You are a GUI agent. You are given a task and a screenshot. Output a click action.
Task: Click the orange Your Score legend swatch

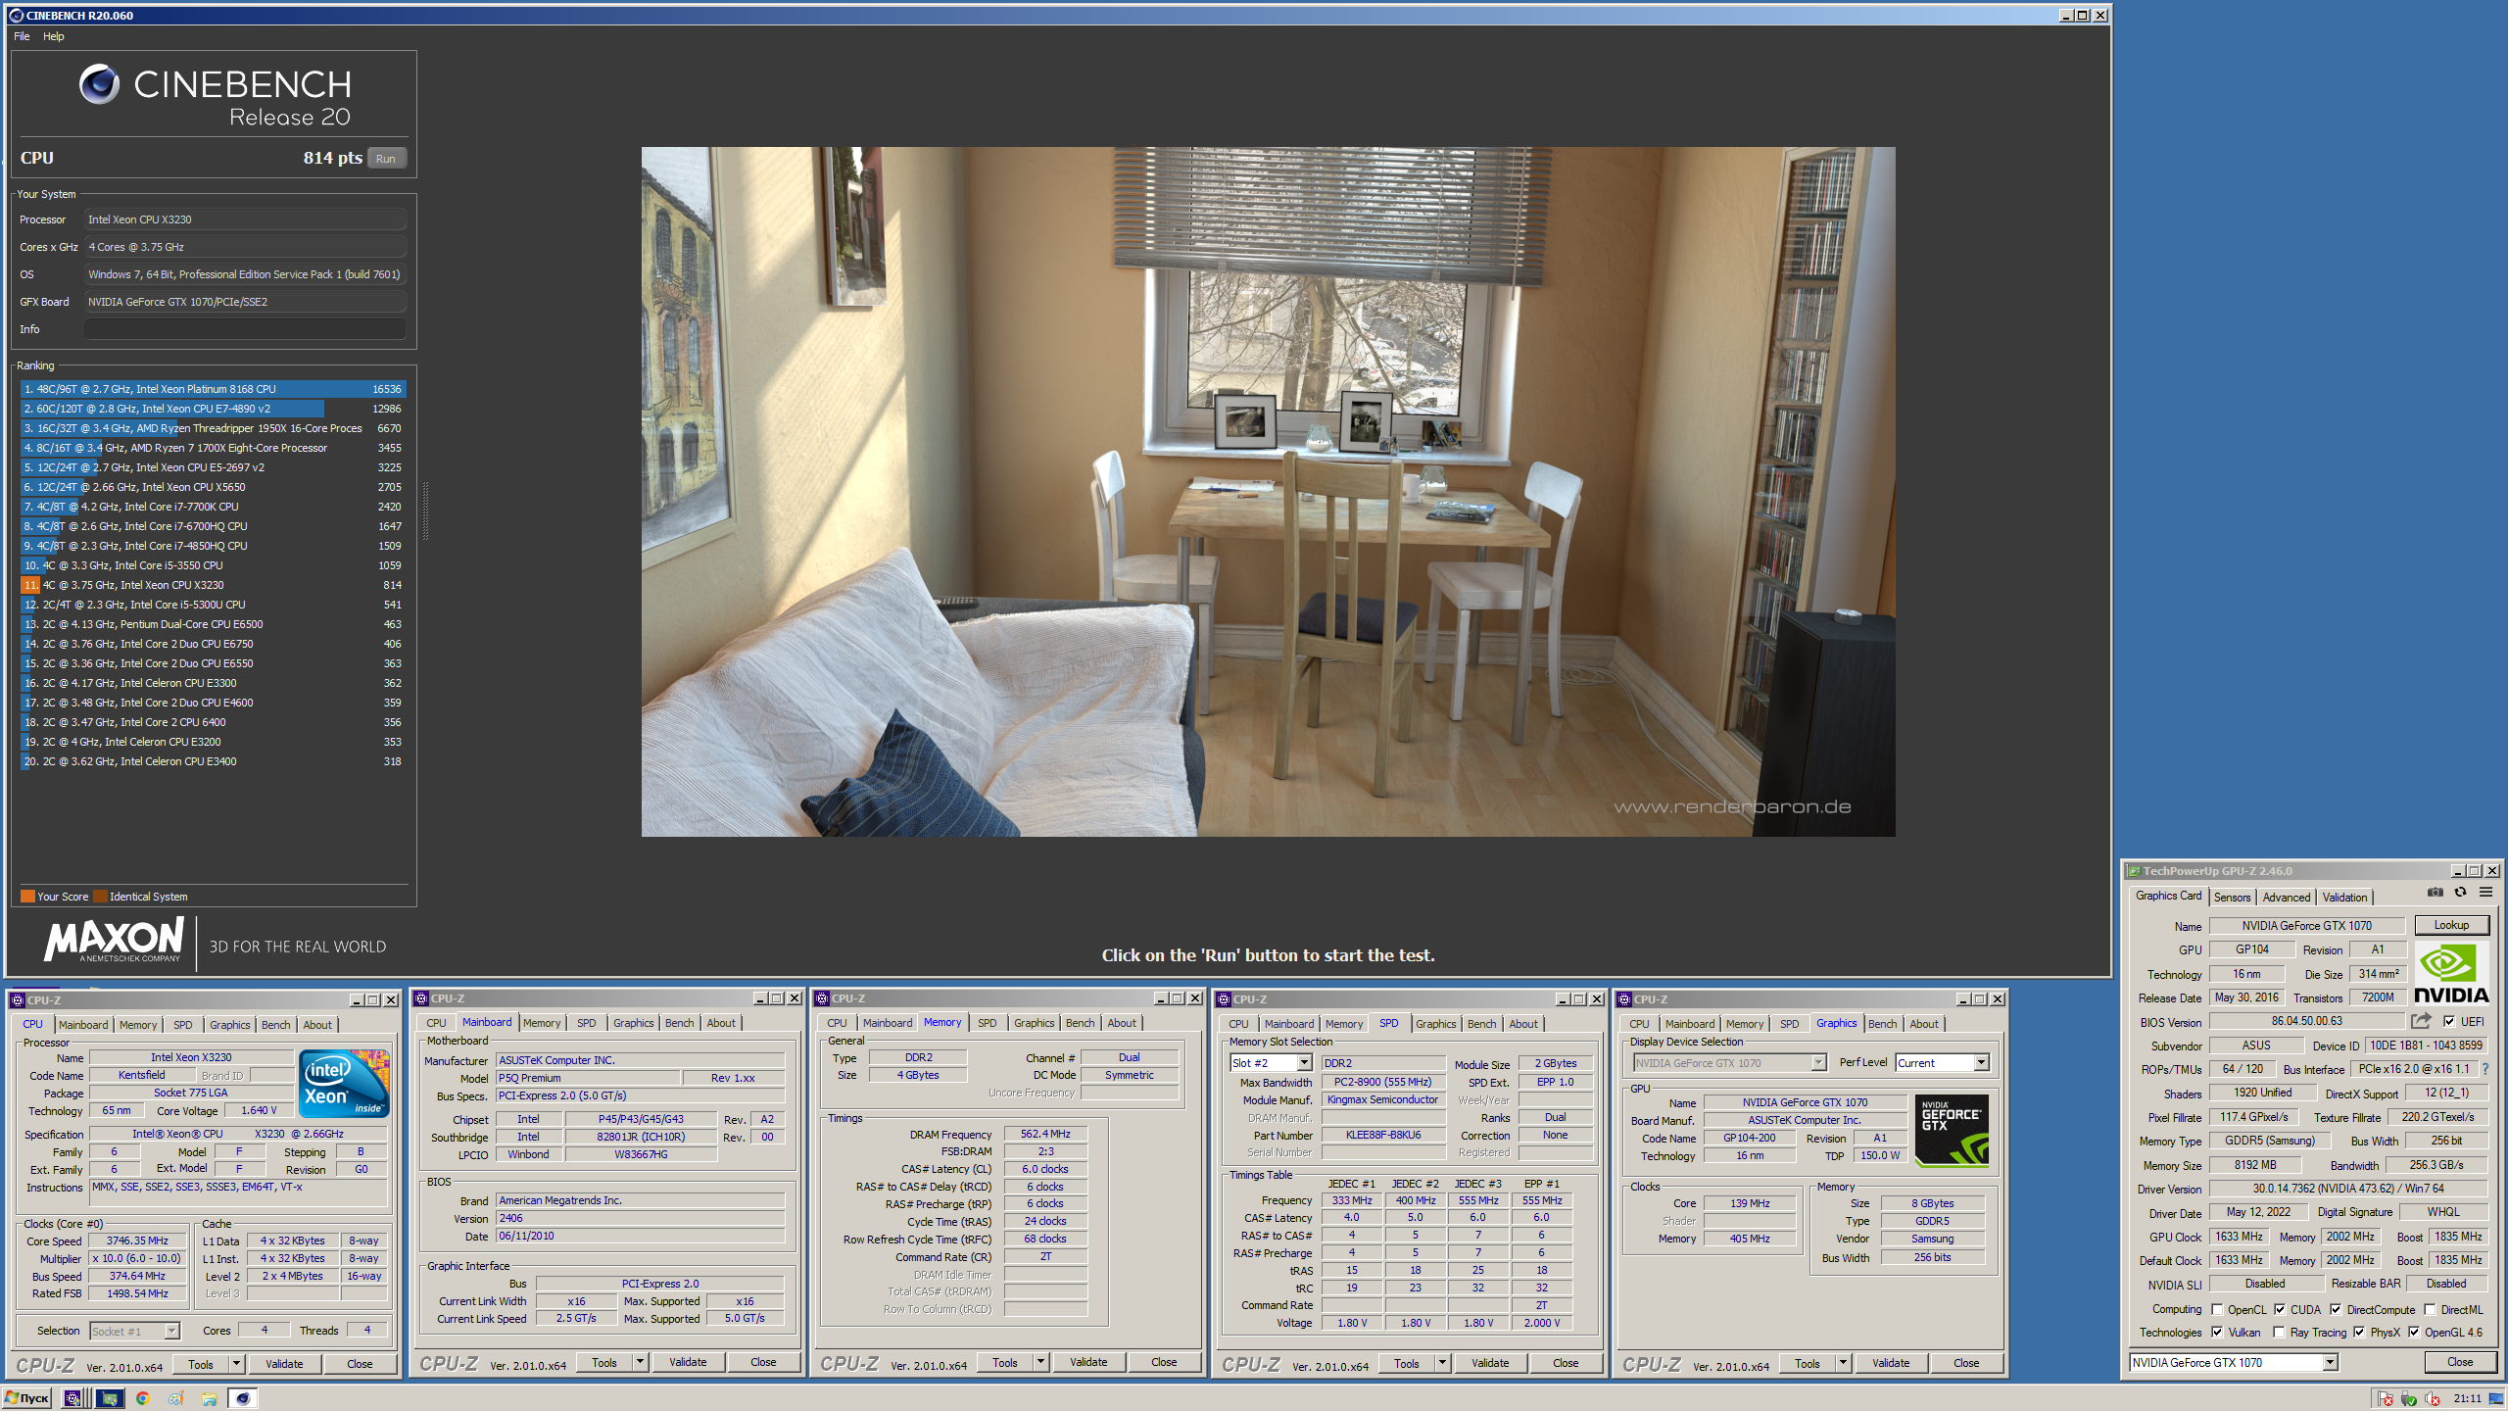(x=27, y=896)
